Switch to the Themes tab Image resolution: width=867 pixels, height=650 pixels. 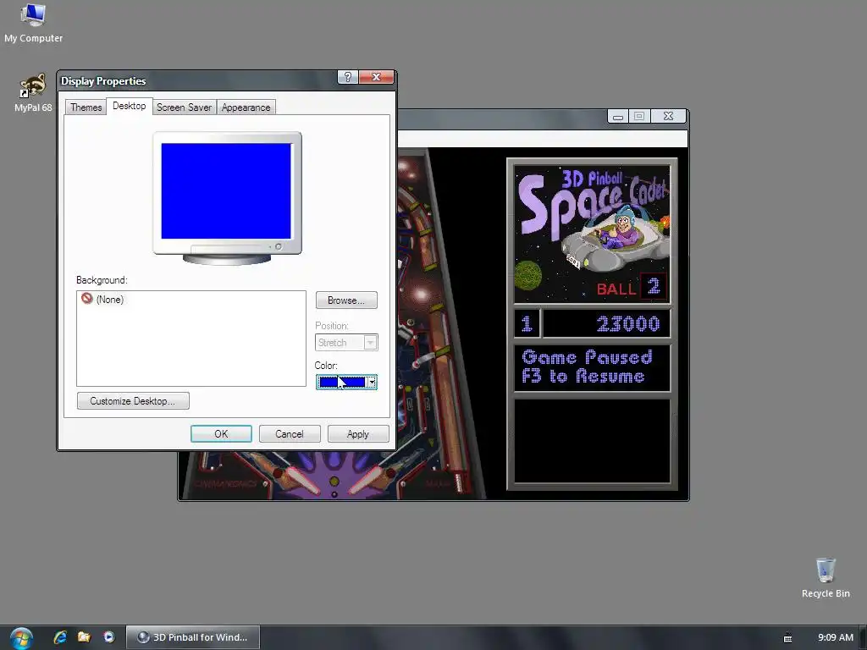[86, 107]
